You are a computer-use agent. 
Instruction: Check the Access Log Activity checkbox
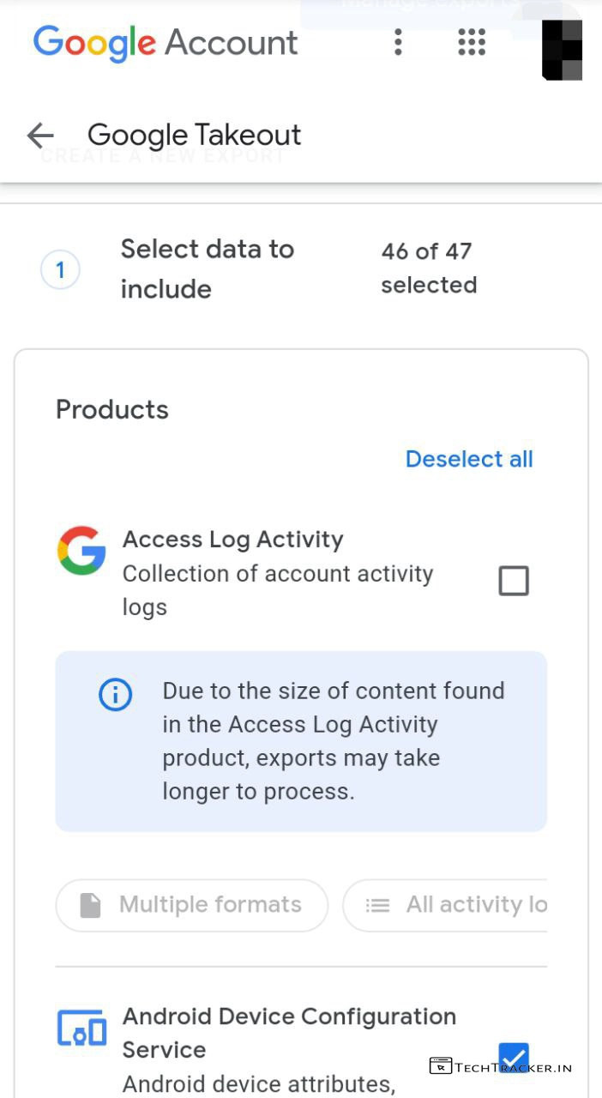click(514, 581)
